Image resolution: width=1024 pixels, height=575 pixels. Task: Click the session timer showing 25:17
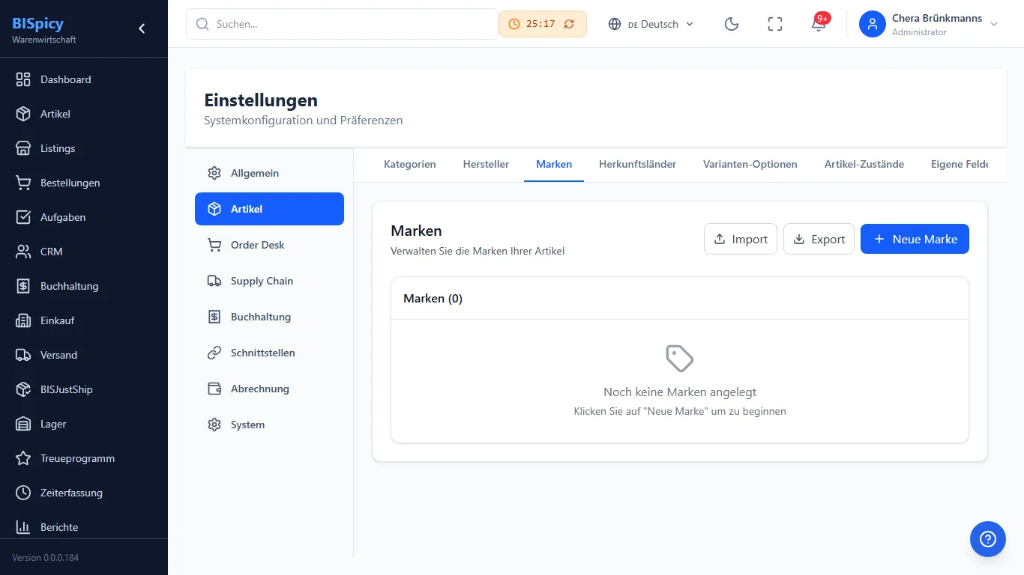click(543, 24)
